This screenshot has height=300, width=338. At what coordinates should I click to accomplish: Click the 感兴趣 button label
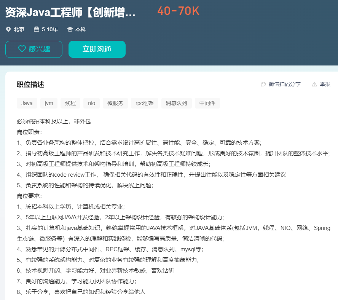click(39, 49)
